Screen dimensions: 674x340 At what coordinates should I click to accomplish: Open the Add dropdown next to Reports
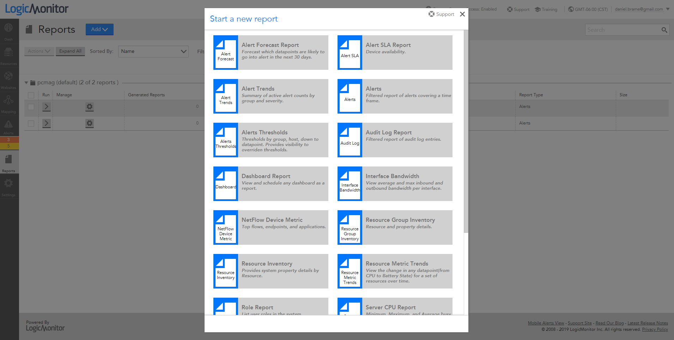[99, 29]
